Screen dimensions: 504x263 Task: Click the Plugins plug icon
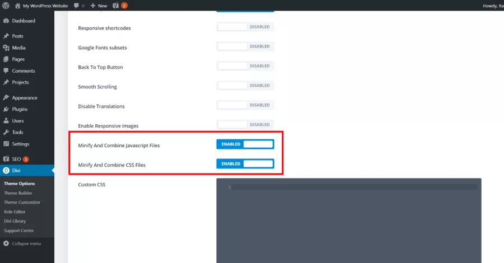click(x=6, y=109)
